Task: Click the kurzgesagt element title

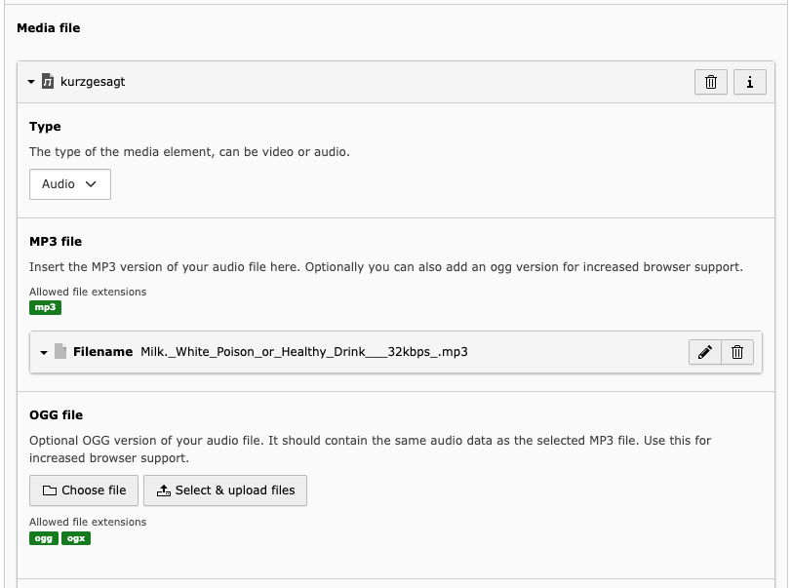Action: click(93, 81)
